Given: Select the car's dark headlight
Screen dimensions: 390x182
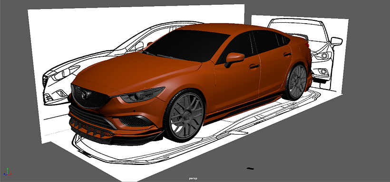Looking at the screenshot, I should point(141,95).
